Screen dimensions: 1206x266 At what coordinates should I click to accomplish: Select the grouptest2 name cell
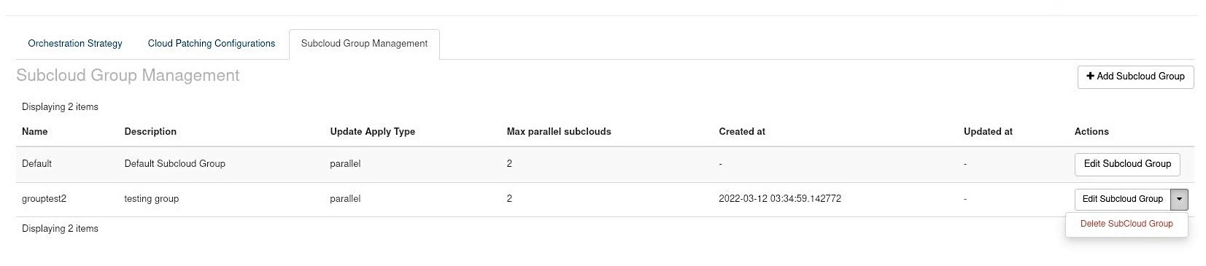tap(44, 199)
